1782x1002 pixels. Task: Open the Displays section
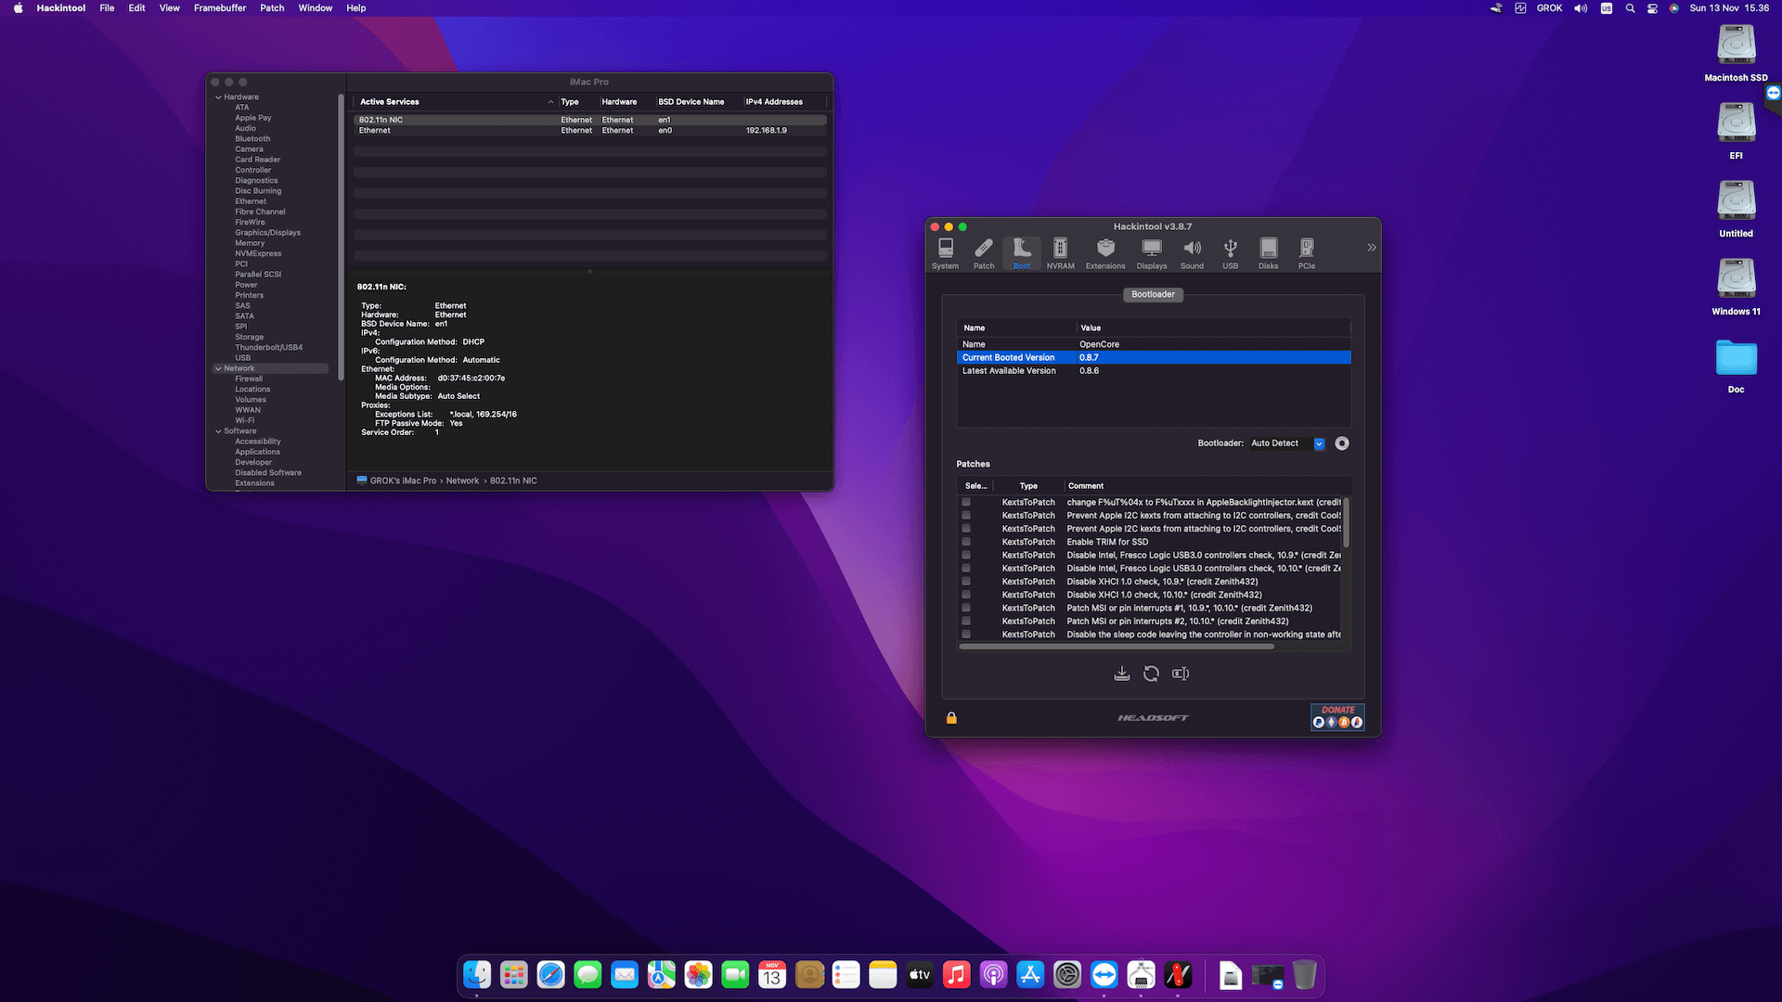coord(1151,250)
